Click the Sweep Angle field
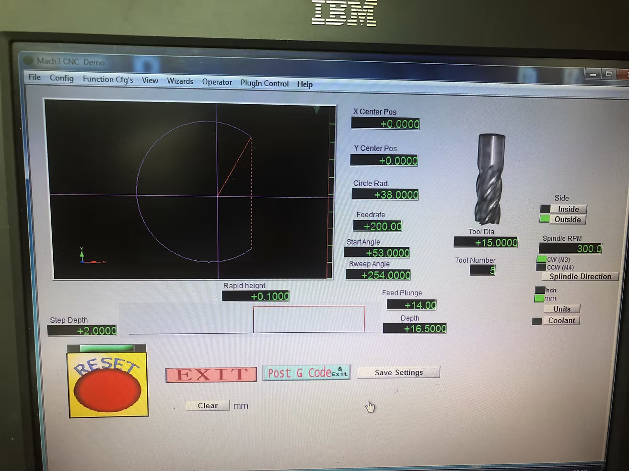This screenshot has width=629, height=471. [x=378, y=275]
